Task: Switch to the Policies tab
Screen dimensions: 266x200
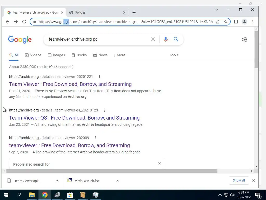Action: pyautogui.click(x=97, y=12)
